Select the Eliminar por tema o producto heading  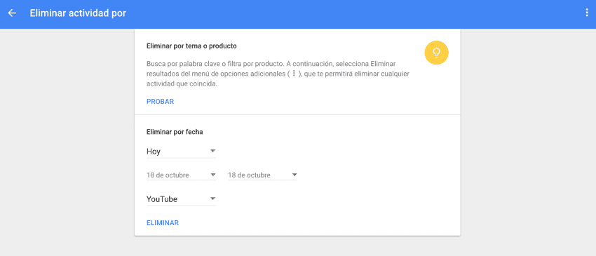click(x=191, y=46)
